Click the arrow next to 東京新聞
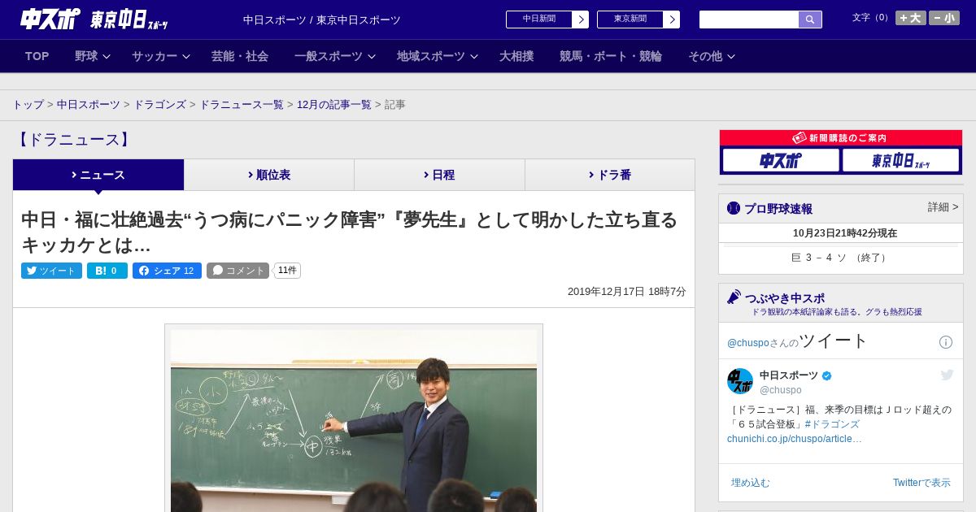 672,20
